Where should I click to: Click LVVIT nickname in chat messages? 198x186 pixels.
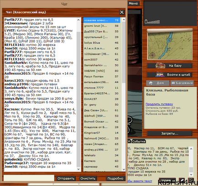point(10,30)
